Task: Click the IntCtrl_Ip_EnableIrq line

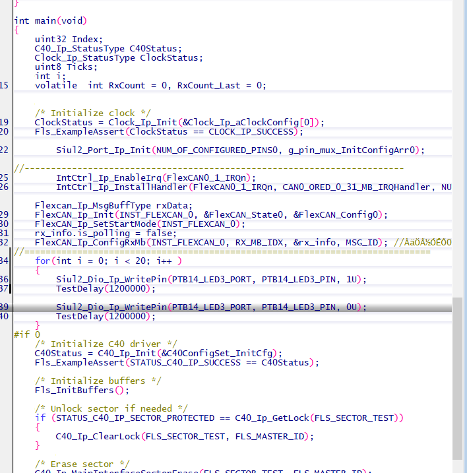Action: click(156, 177)
